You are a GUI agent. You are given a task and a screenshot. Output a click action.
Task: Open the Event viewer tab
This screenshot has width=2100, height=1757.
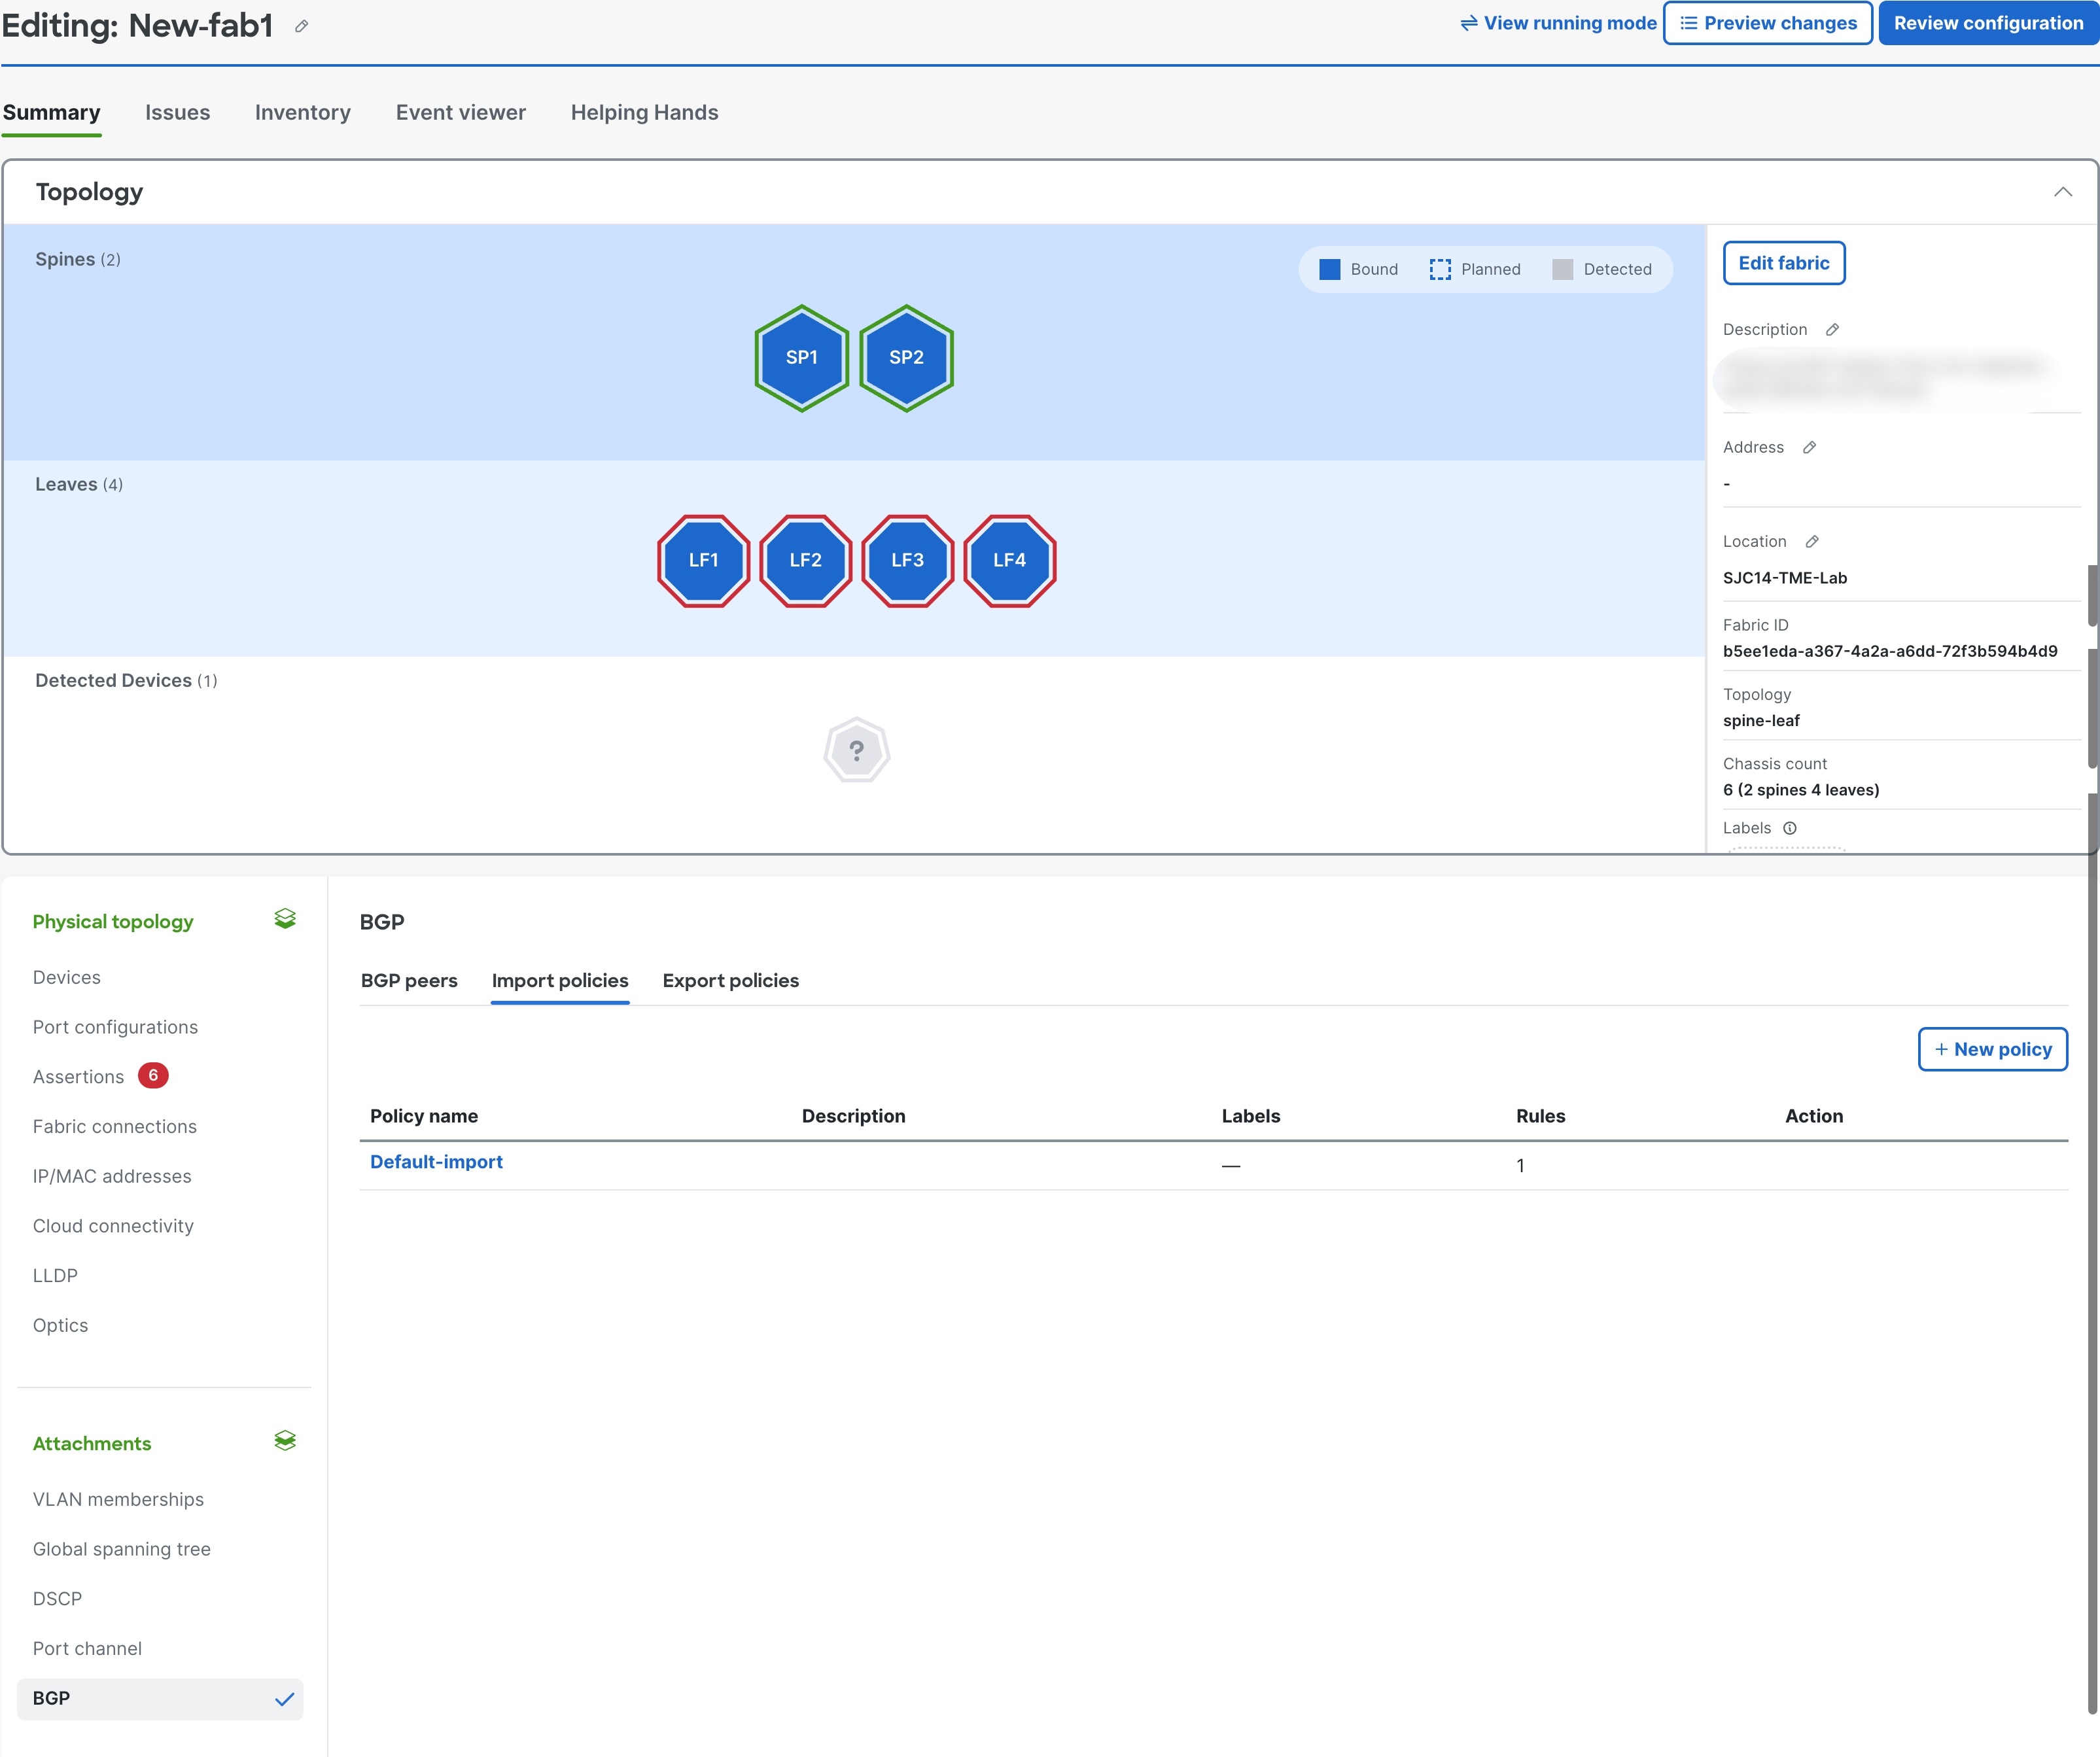[x=461, y=113]
